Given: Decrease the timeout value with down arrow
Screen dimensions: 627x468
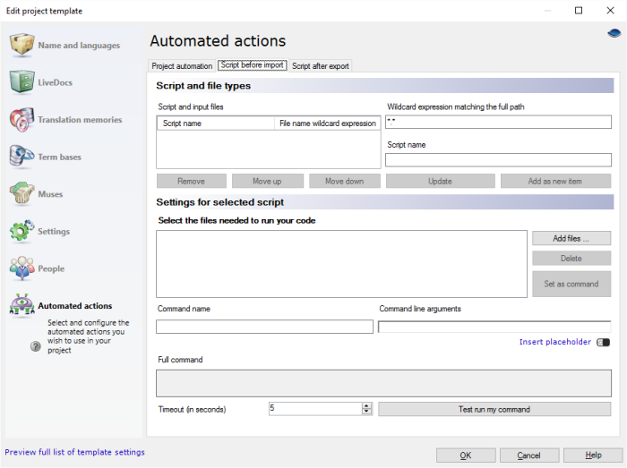Looking at the screenshot, I should (366, 412).
